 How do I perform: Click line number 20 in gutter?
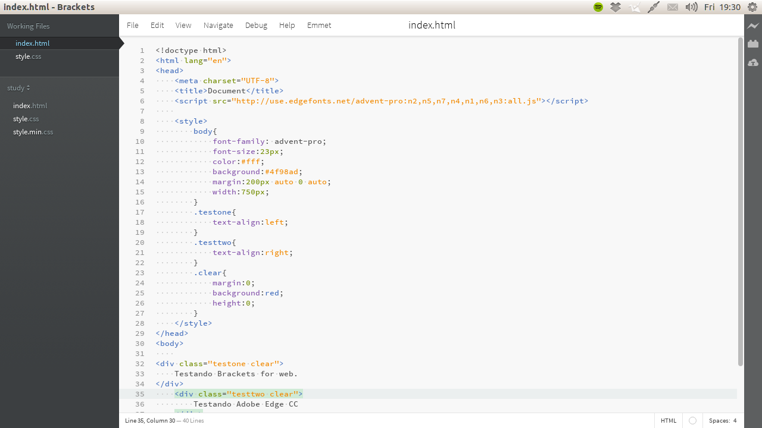pos(140,243)
